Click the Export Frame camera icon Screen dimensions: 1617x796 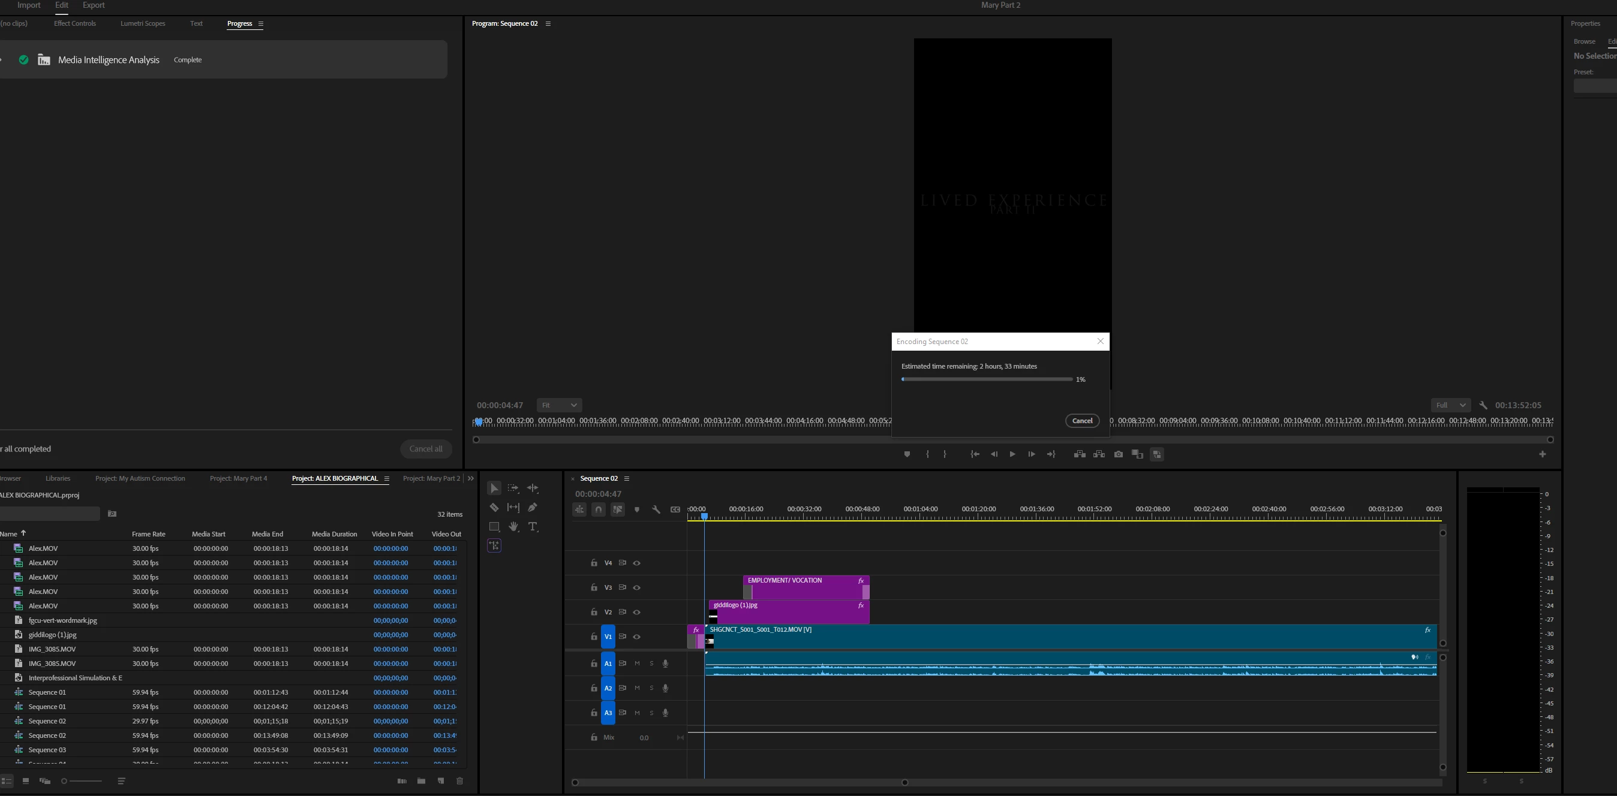pyautogui.click(x=1118, y=454)
